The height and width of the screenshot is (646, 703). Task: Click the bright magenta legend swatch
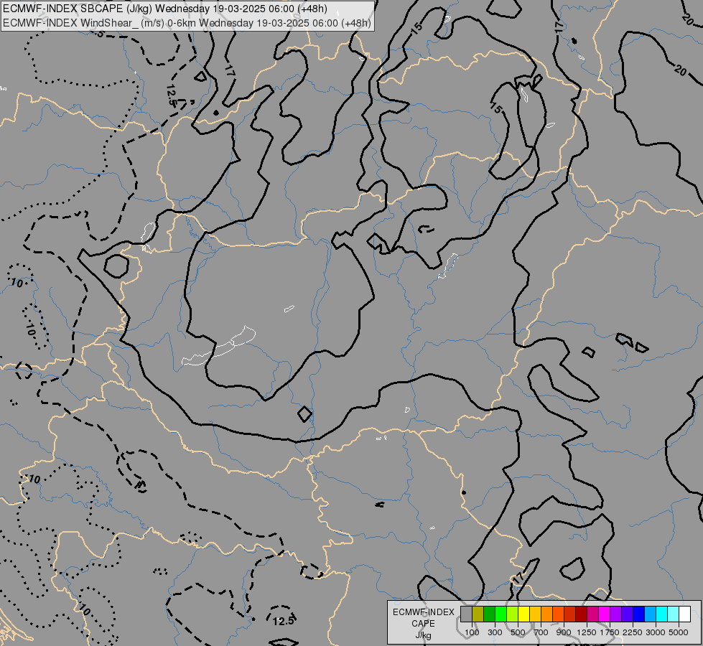(604, 614)
